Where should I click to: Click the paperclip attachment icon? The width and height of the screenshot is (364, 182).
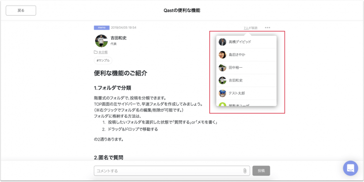click(x=245, y=171)
